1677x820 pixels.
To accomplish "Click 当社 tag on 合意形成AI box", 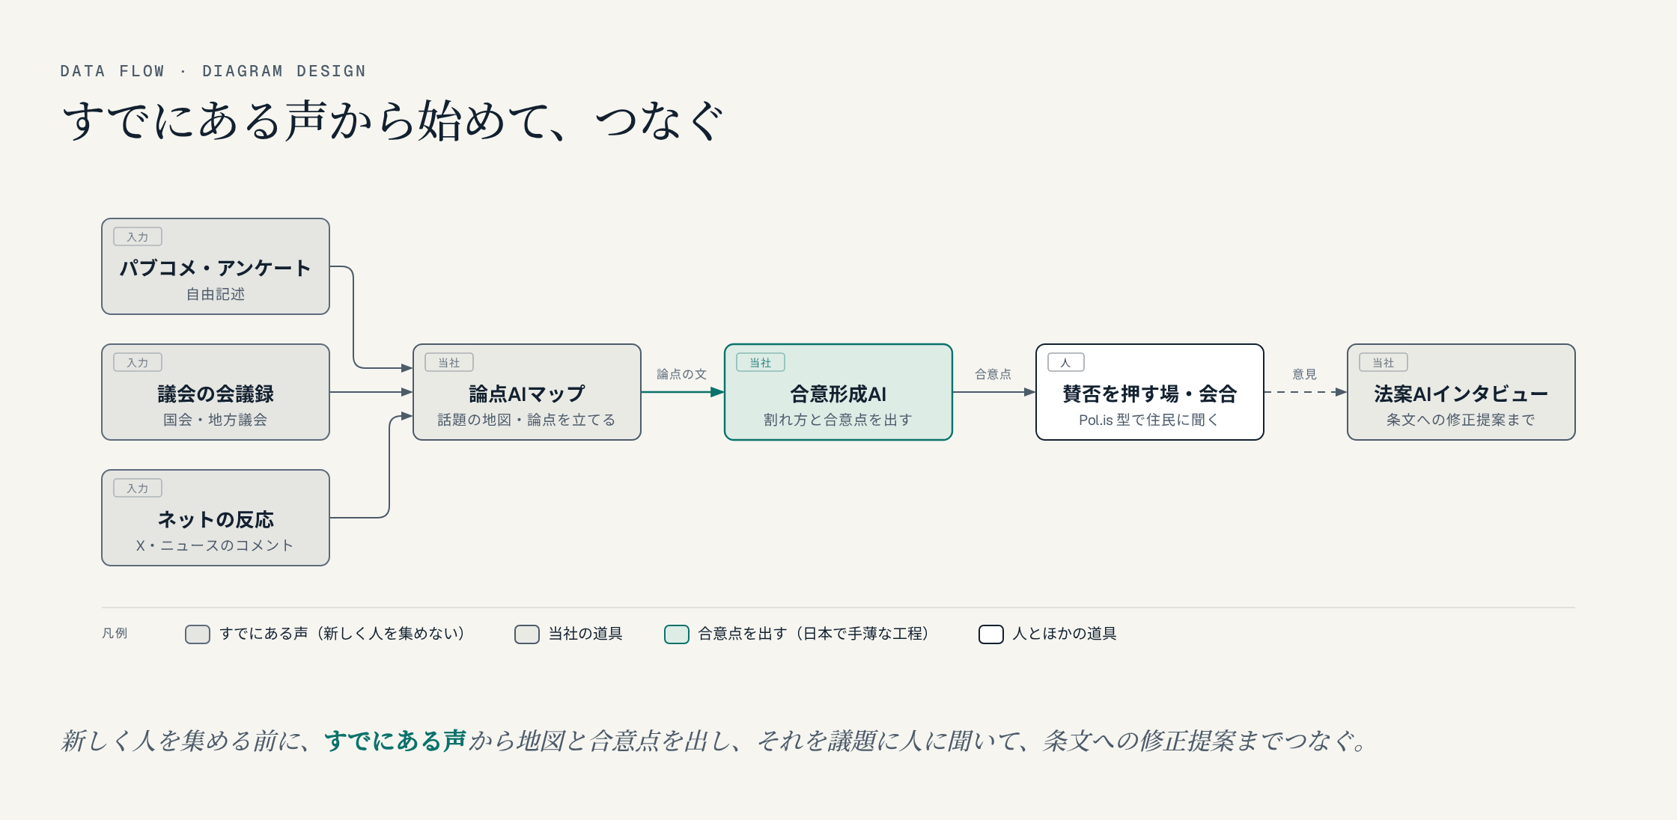I will (761, 362).
